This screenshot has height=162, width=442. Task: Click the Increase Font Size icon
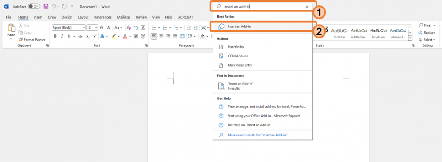click(x=102, y=28)
